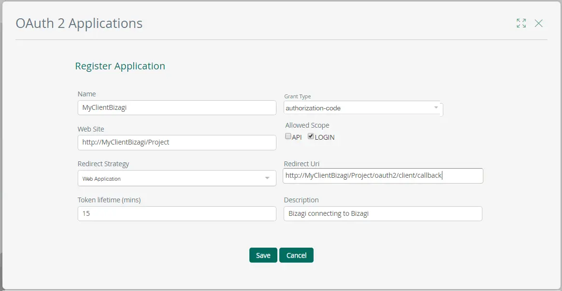Edit the Token lifetime field
562x291 pixels.
tap(177, 214)
